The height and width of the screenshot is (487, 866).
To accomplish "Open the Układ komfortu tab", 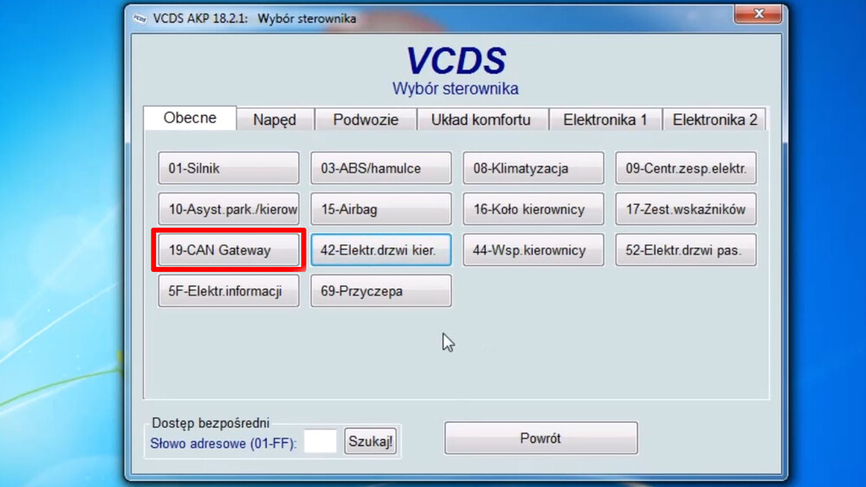I will [x=481, y=120].
